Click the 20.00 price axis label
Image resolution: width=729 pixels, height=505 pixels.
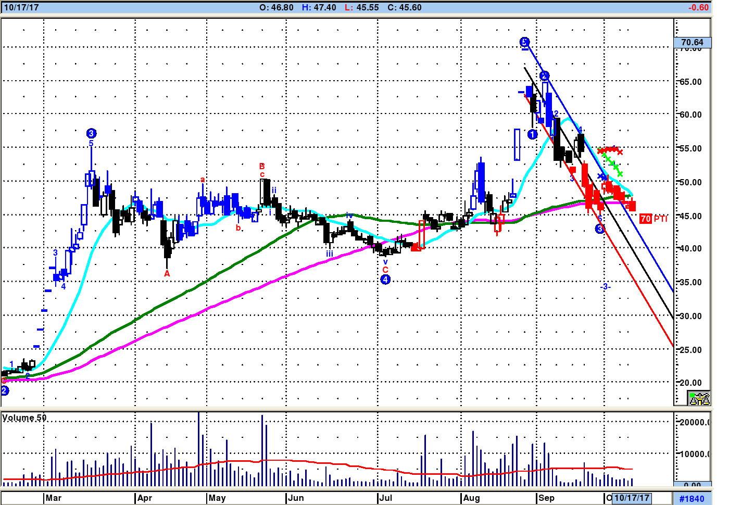(691, 382)
